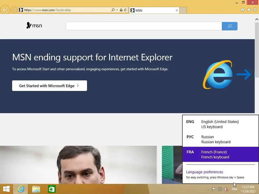Click the page scrollbar up arrow
259x194 pixels.
pyautogui.click(x=257, y=19)
